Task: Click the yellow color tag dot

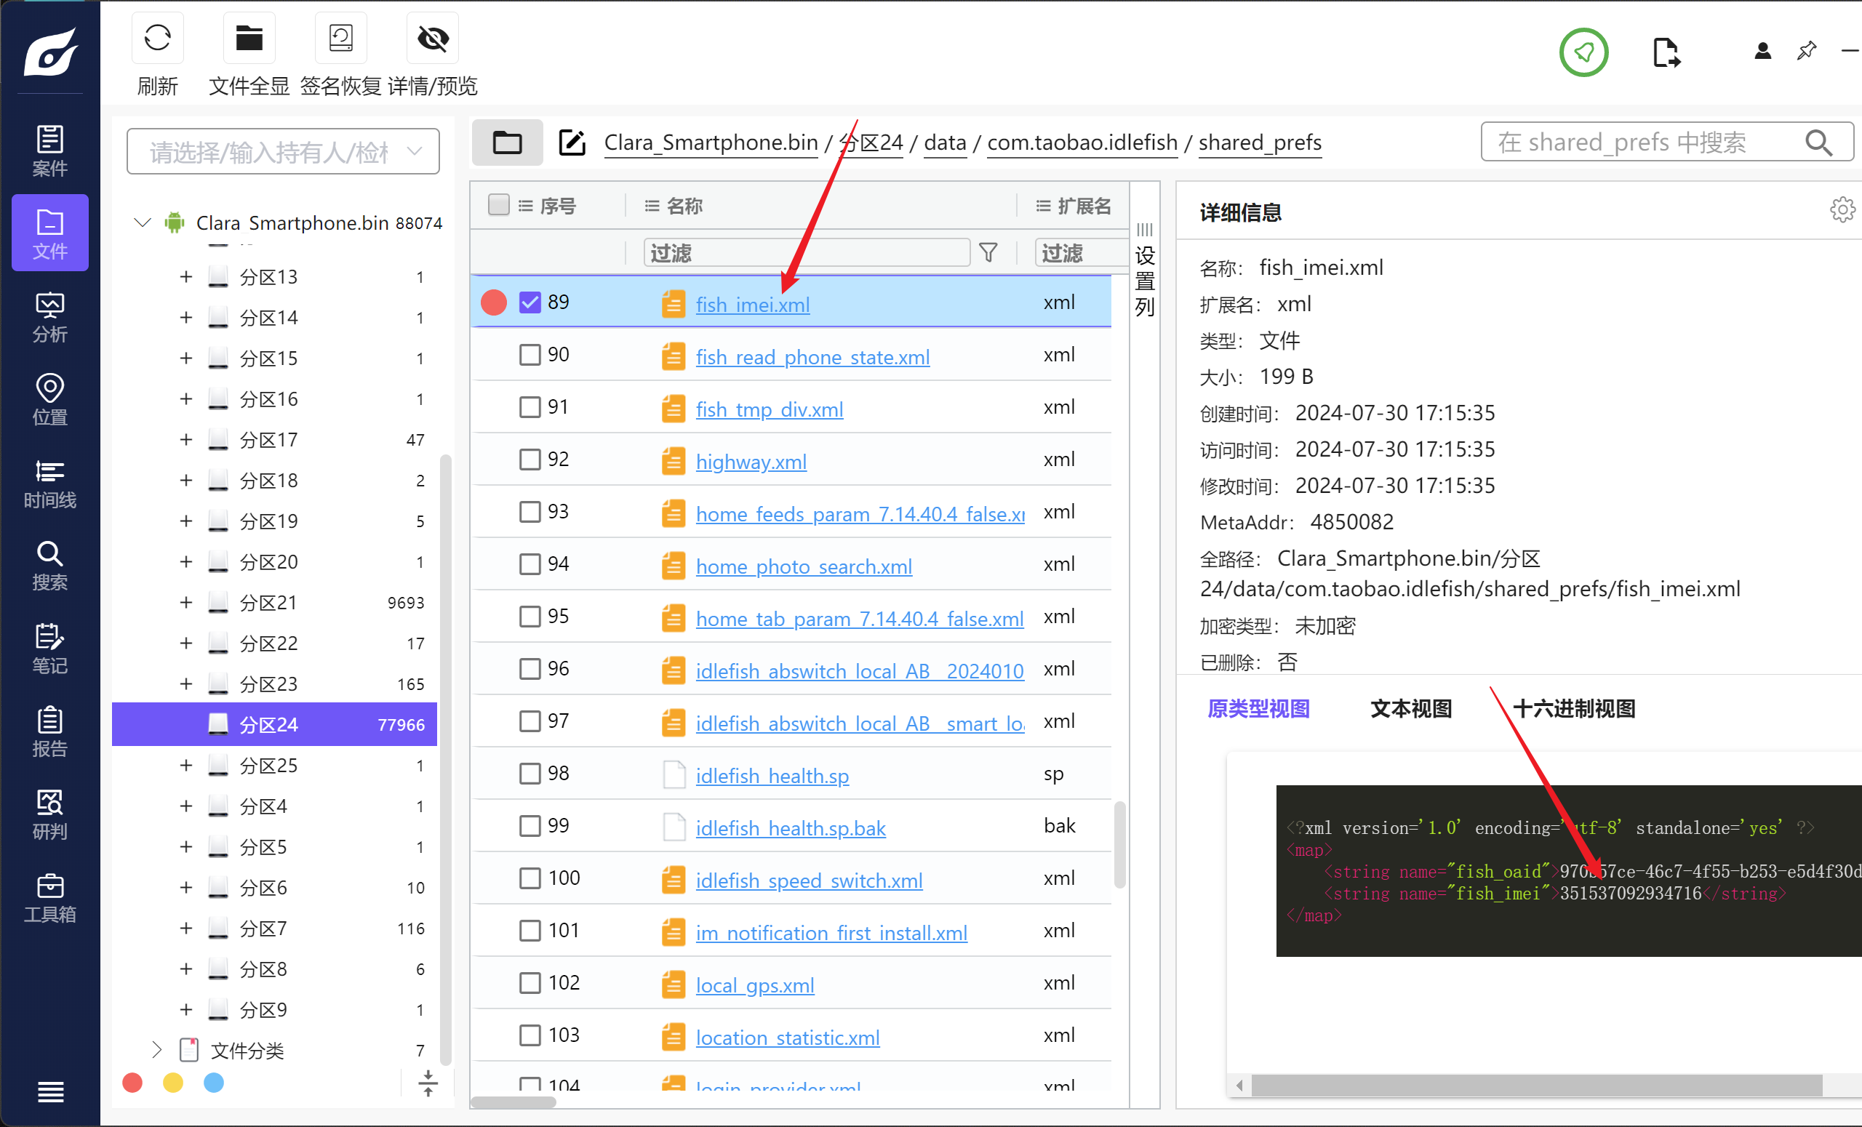Action: coord(173,1083)
